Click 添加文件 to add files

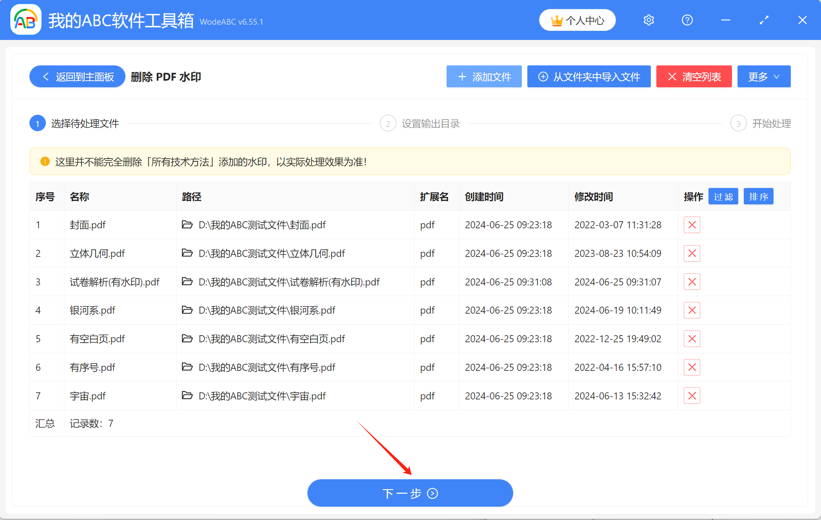pos(484,77)
